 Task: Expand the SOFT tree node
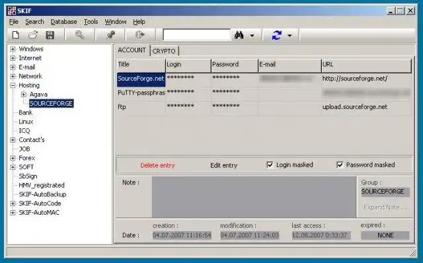(x=13, y=167)
